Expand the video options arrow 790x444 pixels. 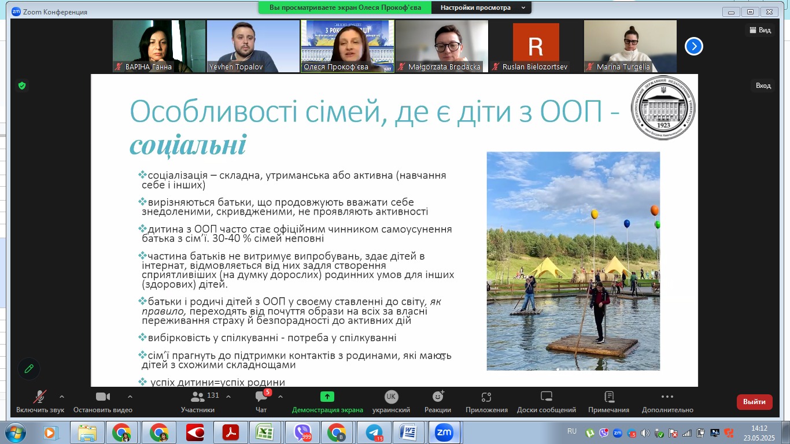click(130, 397)
